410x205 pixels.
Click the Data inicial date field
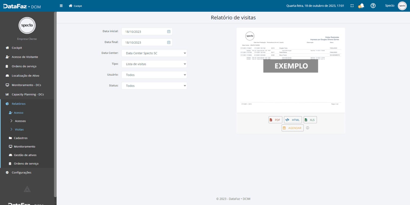(x=144, y=32)
